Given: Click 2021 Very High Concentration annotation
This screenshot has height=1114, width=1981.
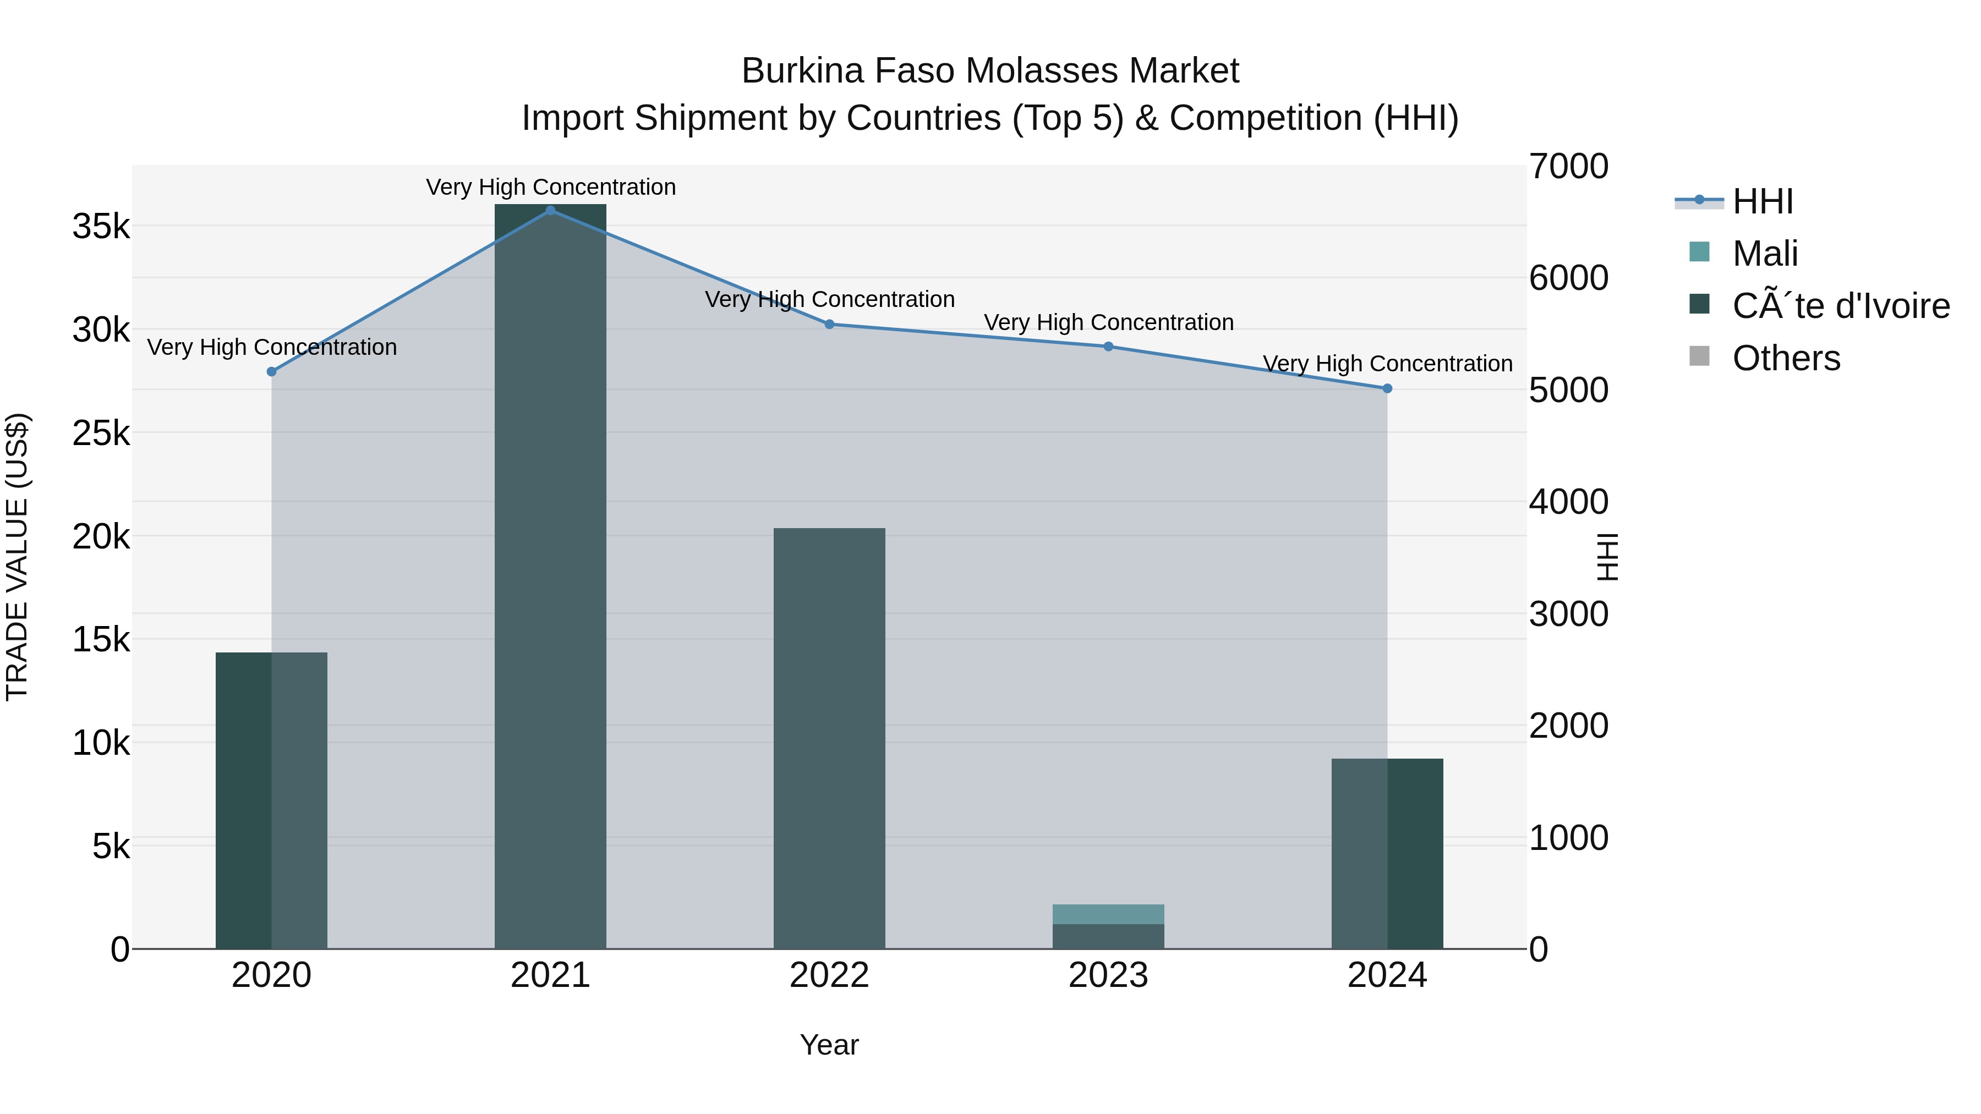Looking at the screenshot, I should (x=551, y=187).
